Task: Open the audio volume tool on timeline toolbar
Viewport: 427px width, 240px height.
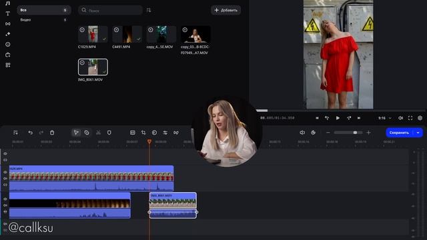Action: click(302, 133)
